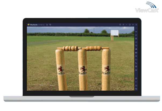The height and width of the screenshot is (111, 162).
Task: Click the cricket stumps image in app
Action: (x=80, y=59)
